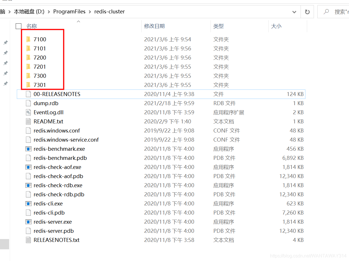Click the 7200 folder icon
Viewport: 349px width, 261px height.
click(28, 58)
